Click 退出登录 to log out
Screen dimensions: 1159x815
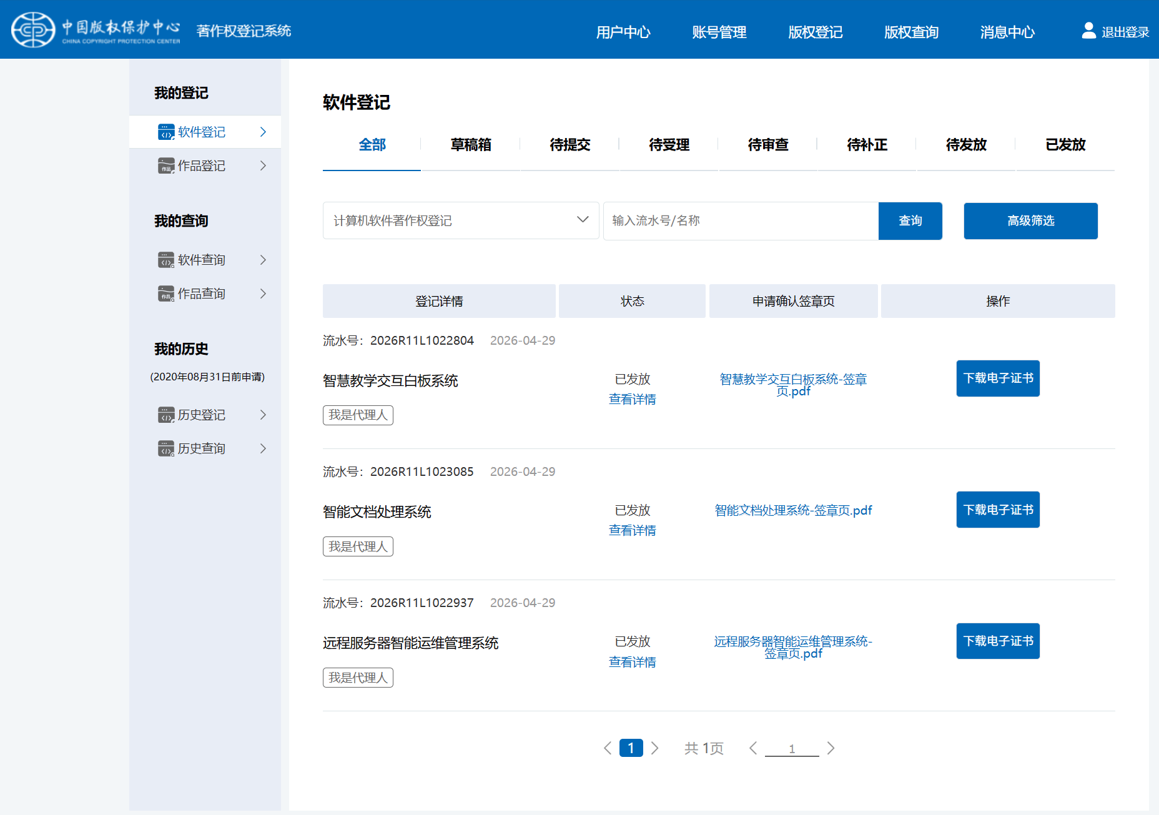coord(1125,32)
